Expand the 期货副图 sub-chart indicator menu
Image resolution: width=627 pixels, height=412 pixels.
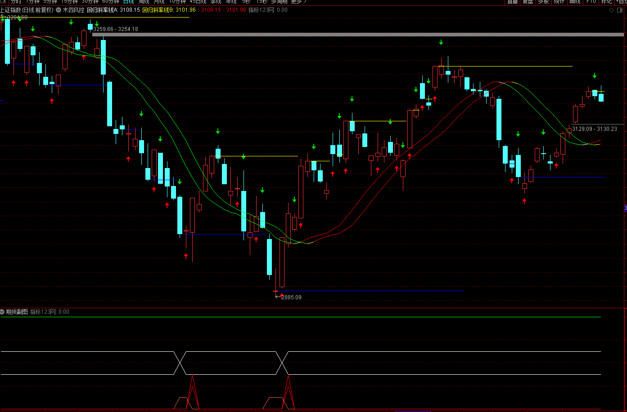point(3,312)
